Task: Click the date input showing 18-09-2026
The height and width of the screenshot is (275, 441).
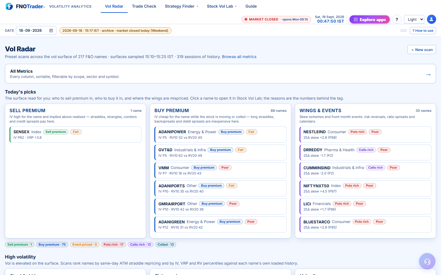Action: [36, 31]
